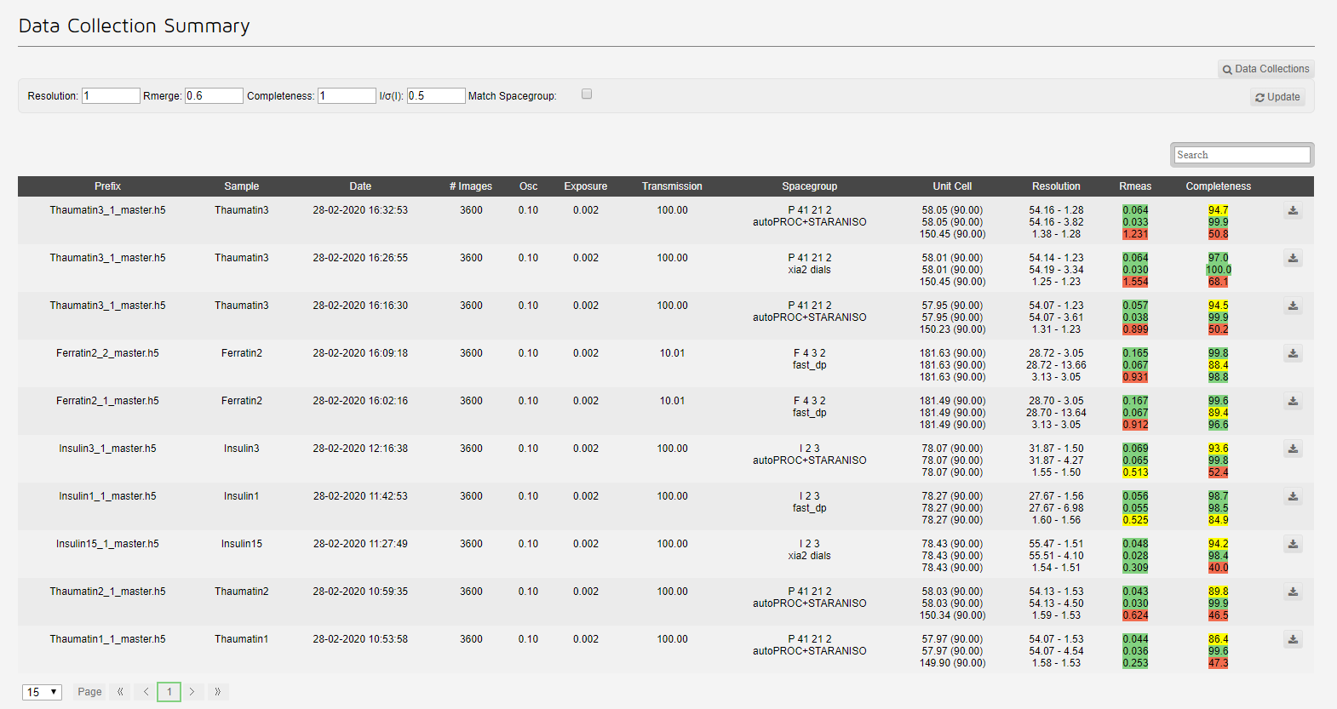Focus the Rmerge filter input

click(214, 96)
